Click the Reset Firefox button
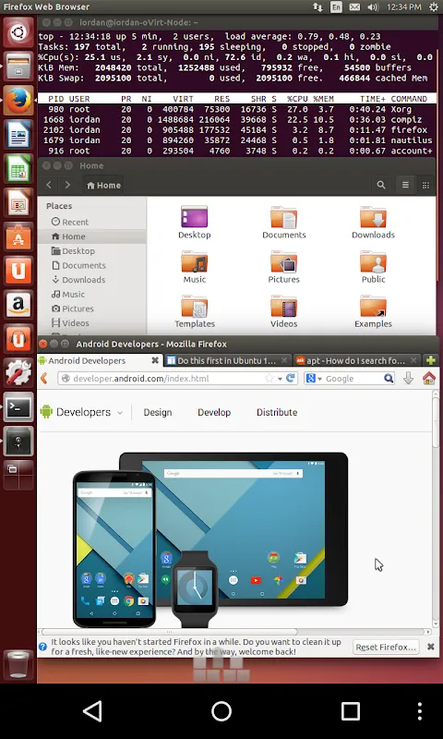 (386, 648)
